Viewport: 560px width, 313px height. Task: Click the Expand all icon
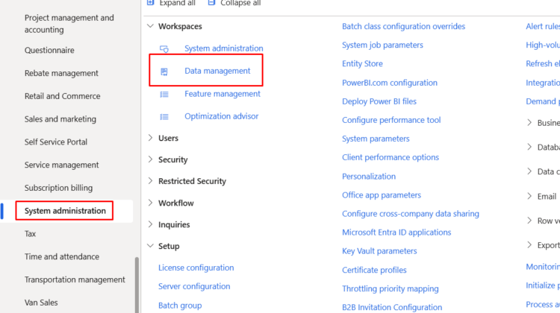click(x=151, y=3)
